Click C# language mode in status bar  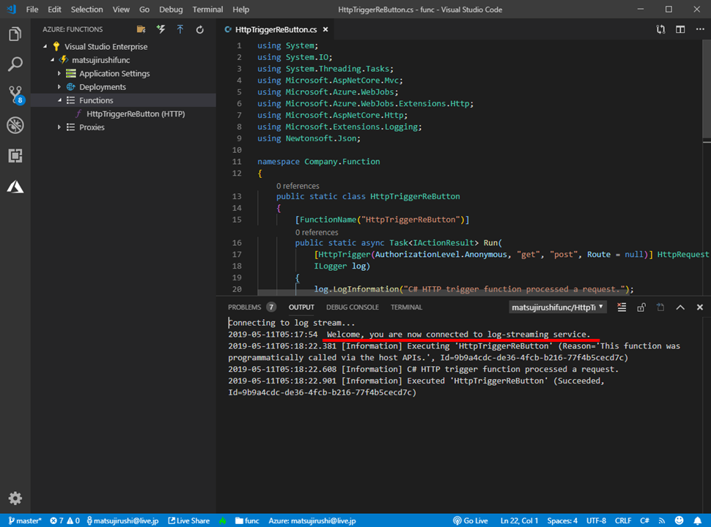tap(644, 520)
